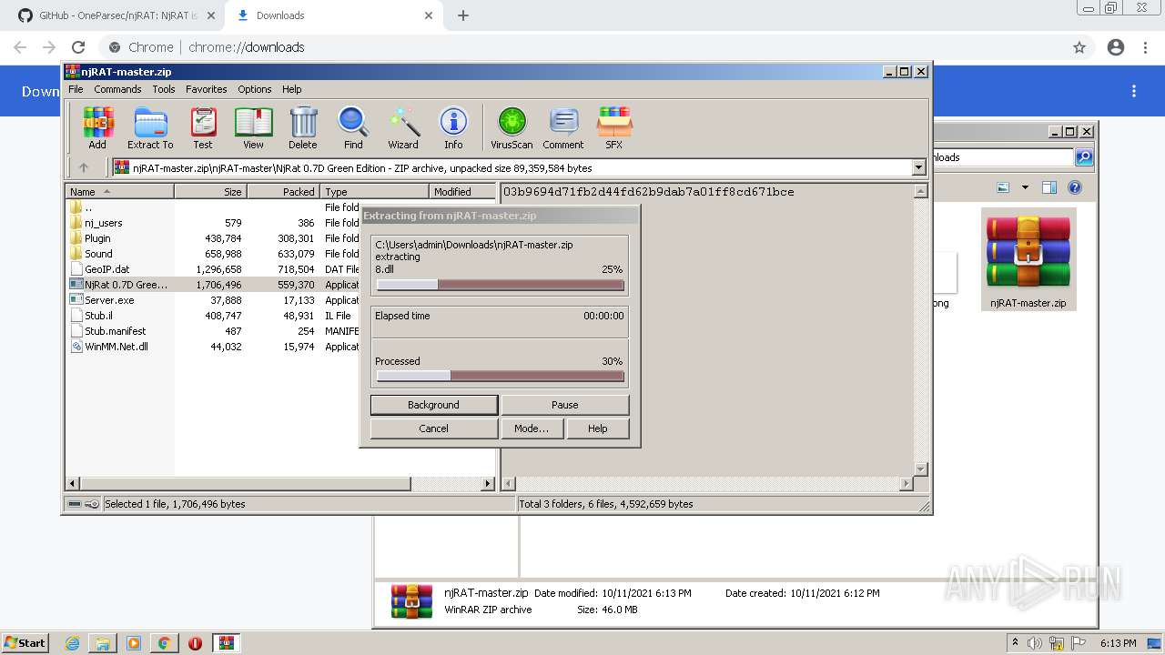1165x655 pixels.
Task: Expand the archive path dropdown
Action: point(918,167)
